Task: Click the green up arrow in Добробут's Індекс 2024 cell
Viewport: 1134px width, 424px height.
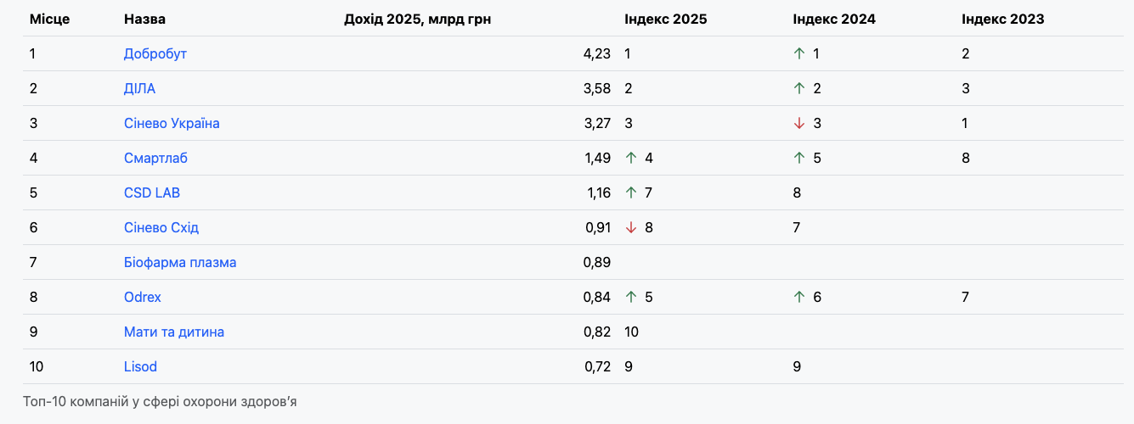Action: pyautogui.click(x=798, y=53)
